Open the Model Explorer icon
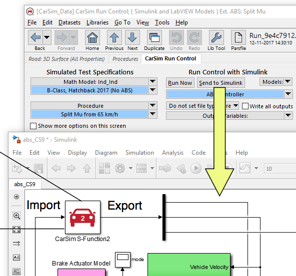The width and height of the screenshot is (296, 276). click(x=141, y=168)
